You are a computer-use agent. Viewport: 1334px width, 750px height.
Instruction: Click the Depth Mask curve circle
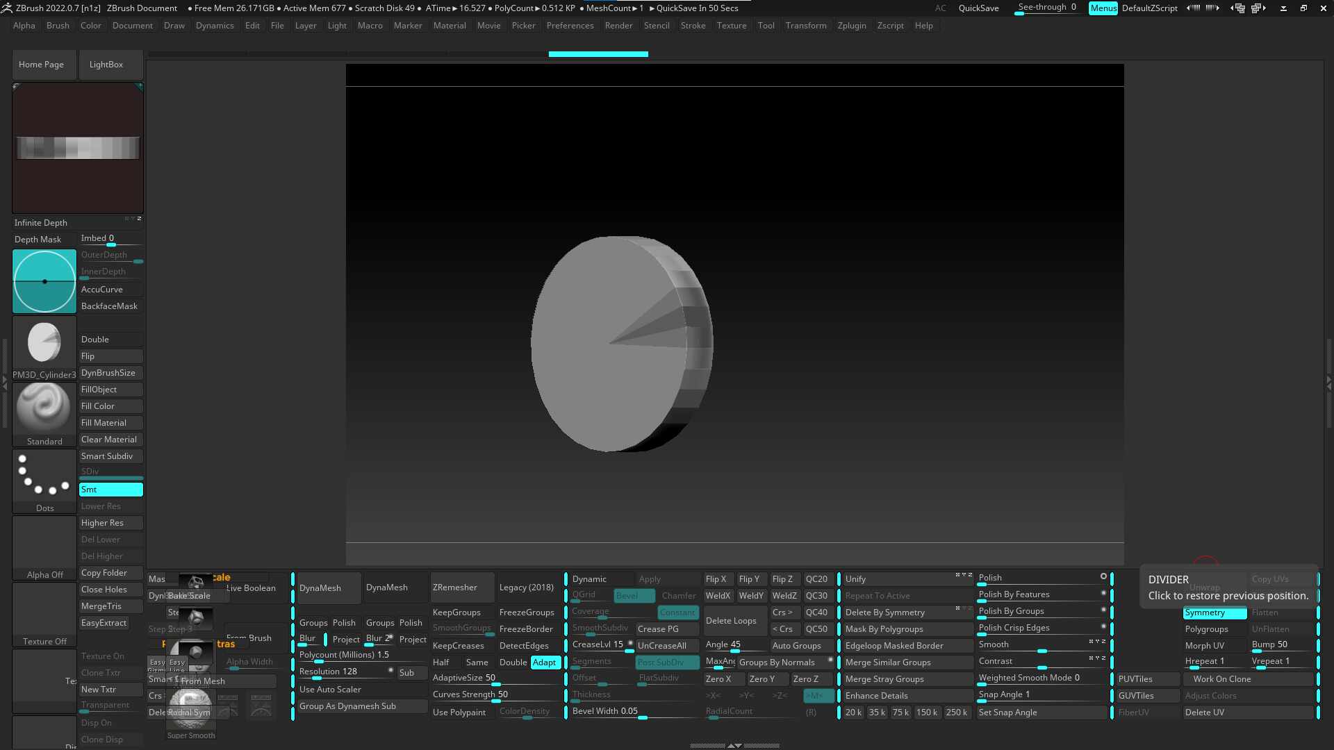point(44,281)
